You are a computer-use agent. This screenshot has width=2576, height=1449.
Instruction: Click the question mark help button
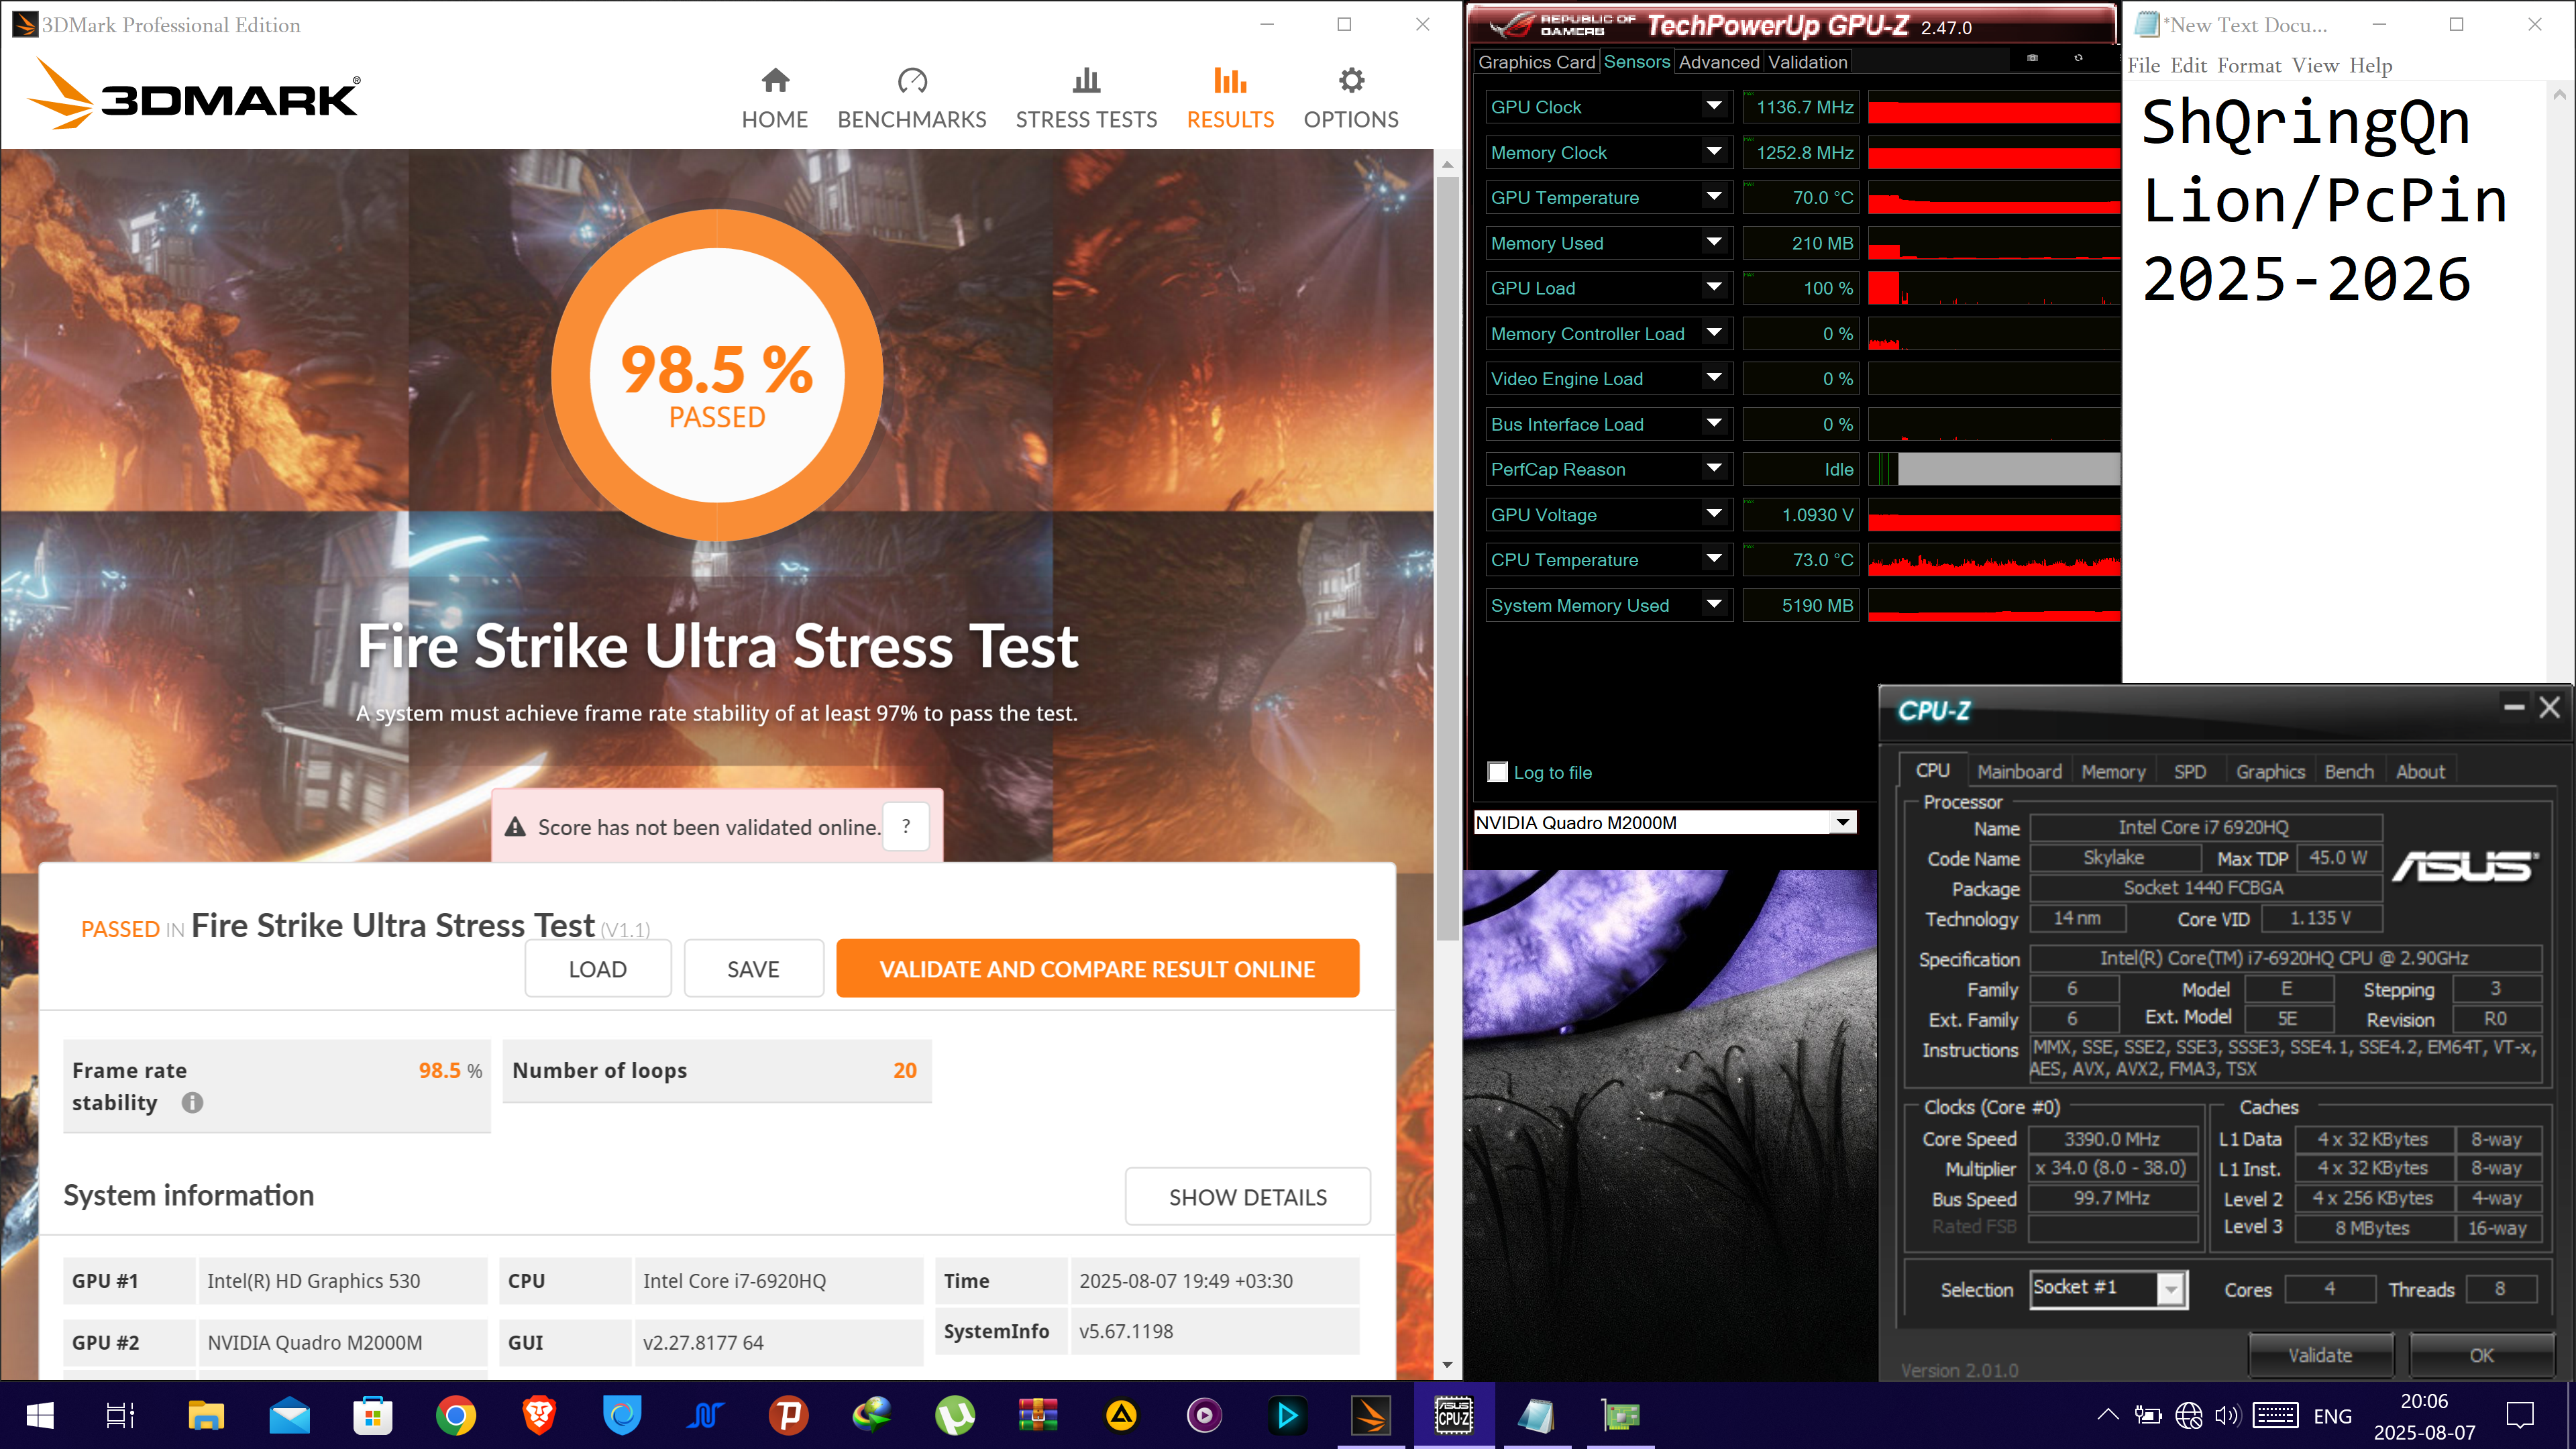906,827
